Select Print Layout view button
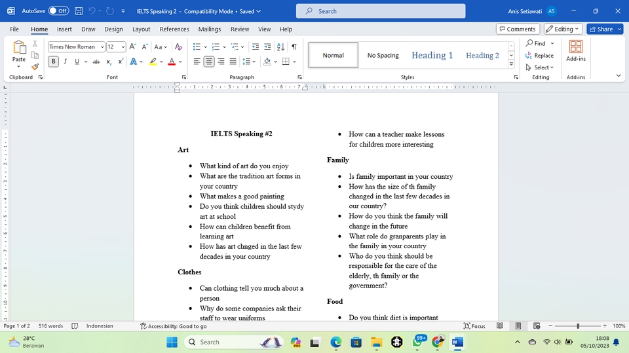Screen dimensions: 629x353 click(x=518, y=326)
